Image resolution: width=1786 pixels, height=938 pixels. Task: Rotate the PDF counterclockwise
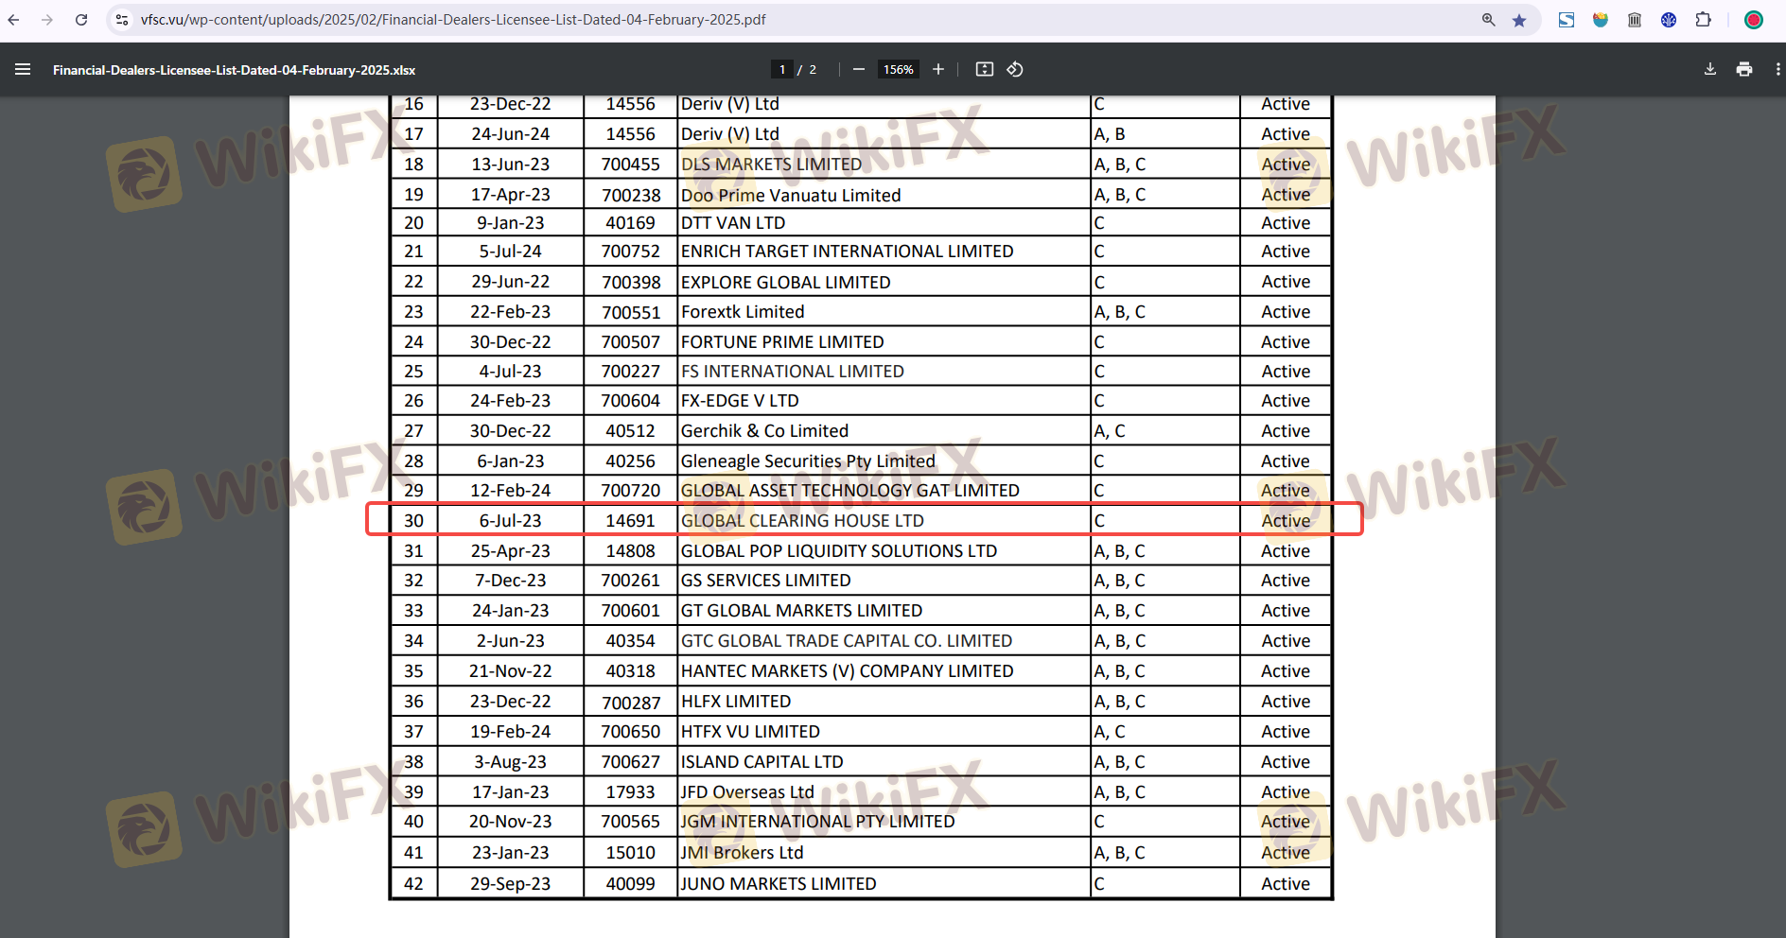click(1015, 69)
